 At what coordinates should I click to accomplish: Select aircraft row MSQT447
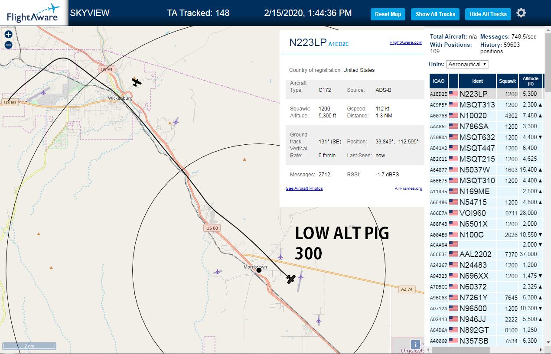[486, 148]
